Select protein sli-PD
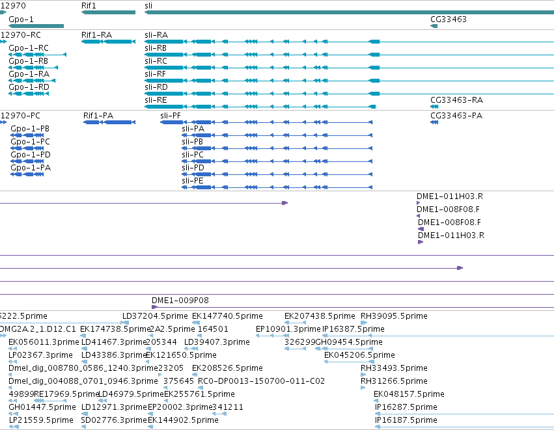 193,168
